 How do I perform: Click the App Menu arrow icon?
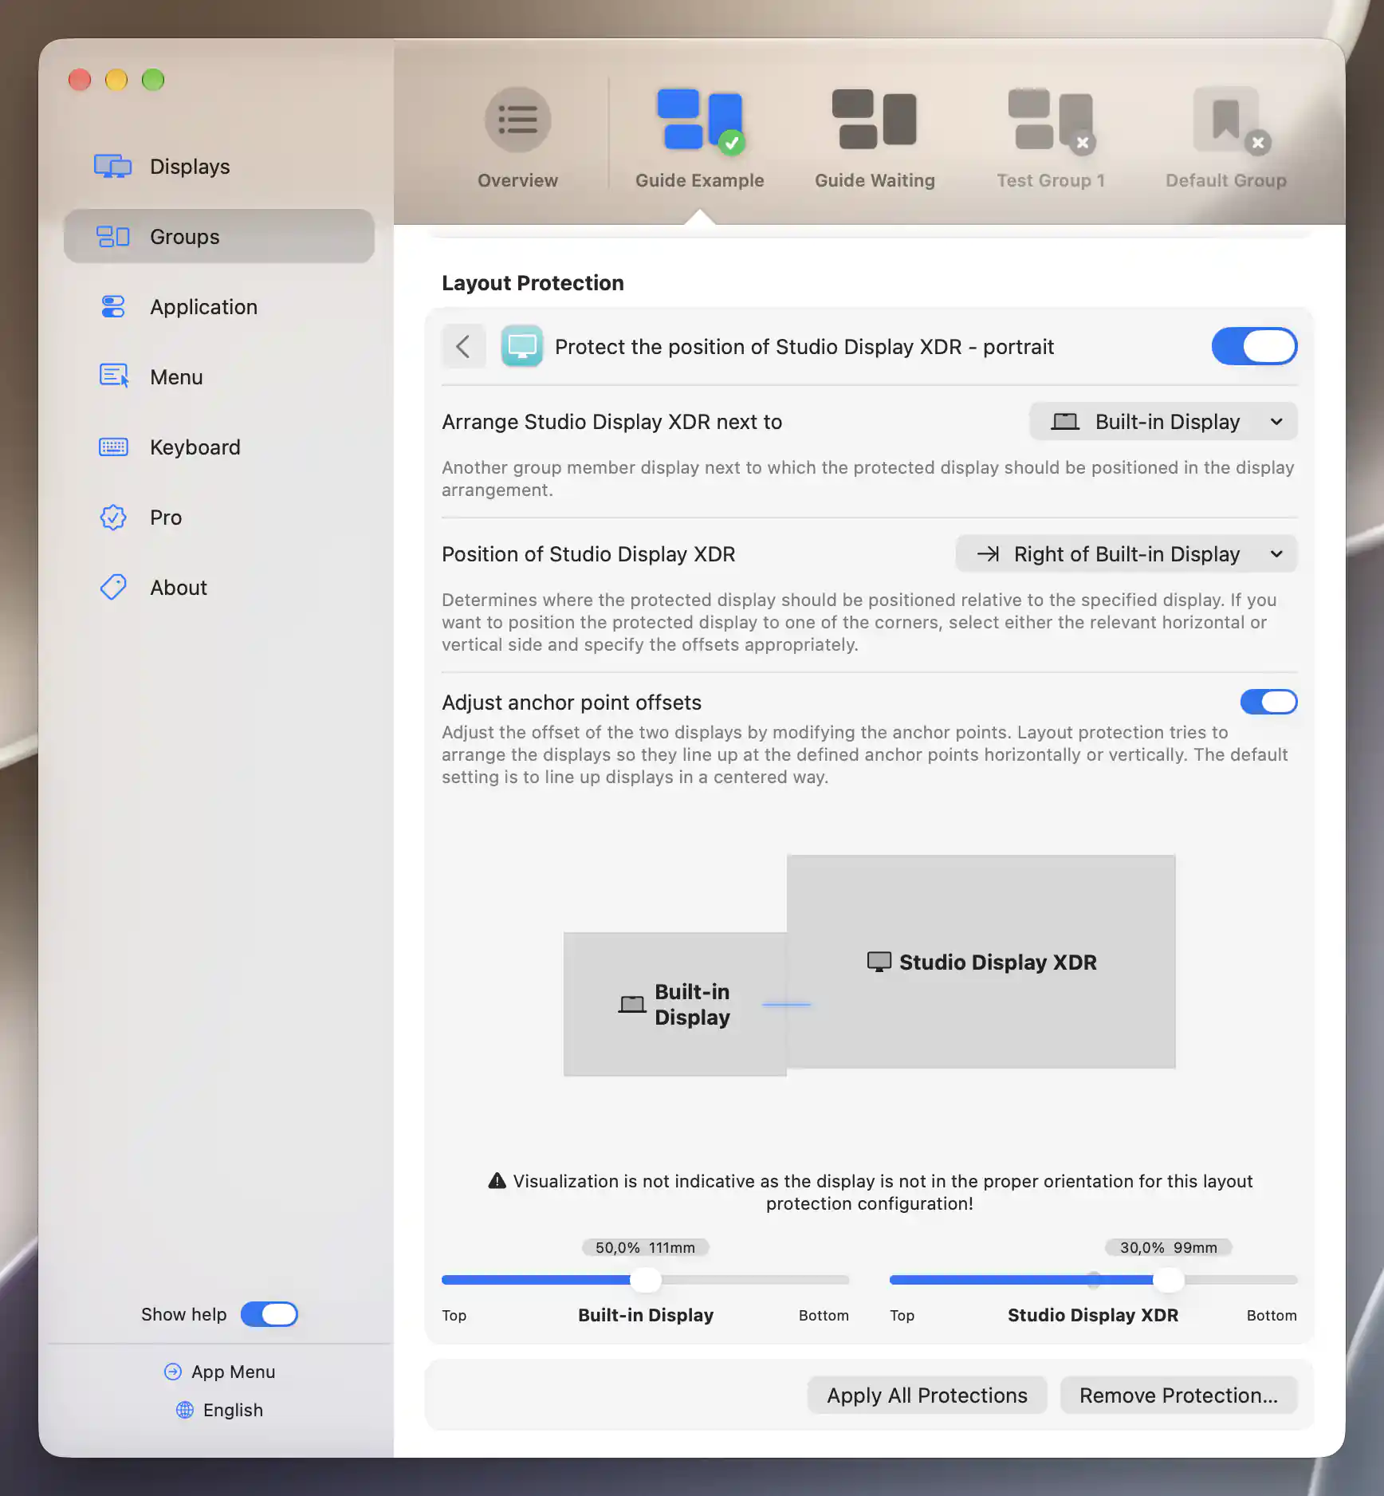point(173,1372)
